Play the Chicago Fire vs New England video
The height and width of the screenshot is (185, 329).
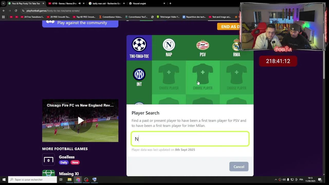[80, 121]
